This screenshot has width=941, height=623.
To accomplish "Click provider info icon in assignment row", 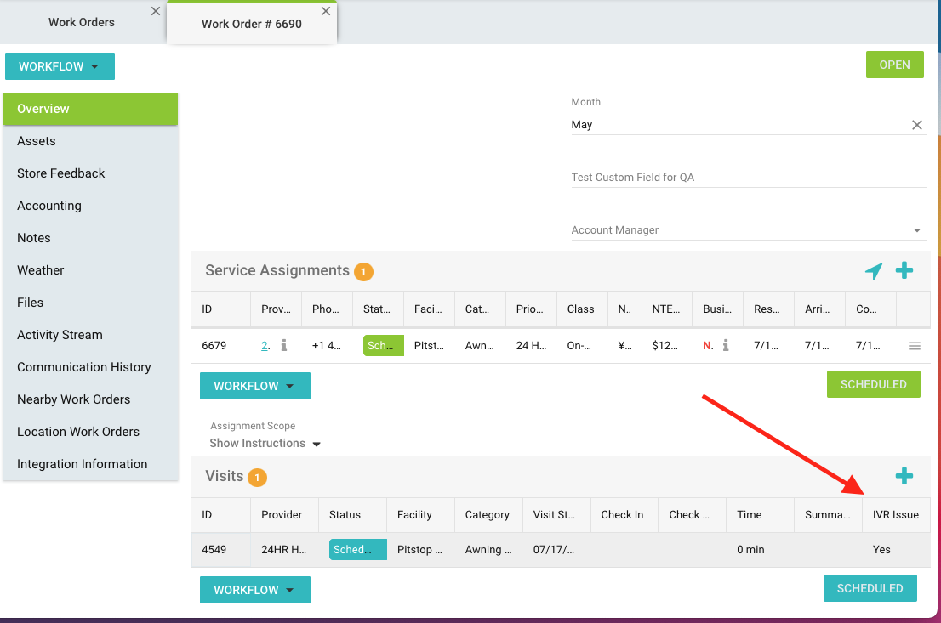I will (x=284, y=346).
